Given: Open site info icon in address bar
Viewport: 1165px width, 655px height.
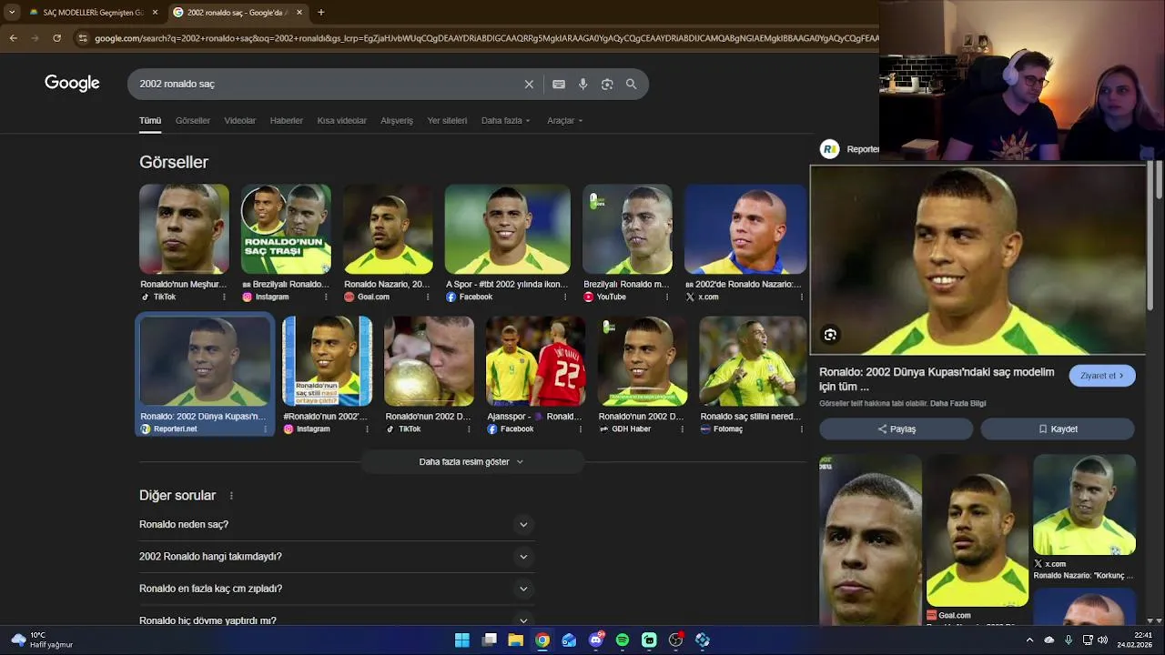Looking at the screenshot, I should coord(83,38).
